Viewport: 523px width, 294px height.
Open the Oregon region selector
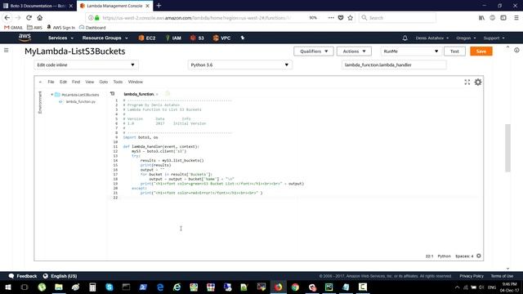pyautogui.click(x=466, y=38)
